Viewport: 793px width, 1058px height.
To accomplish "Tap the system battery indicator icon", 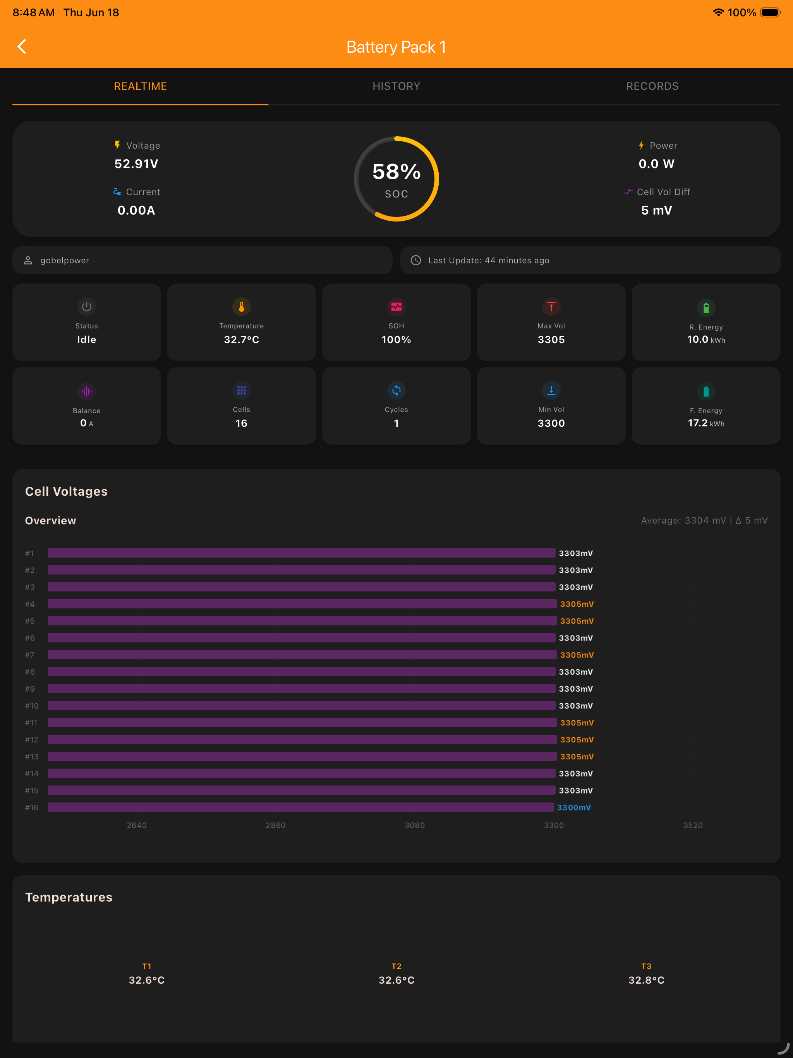I will click(770, 12).
